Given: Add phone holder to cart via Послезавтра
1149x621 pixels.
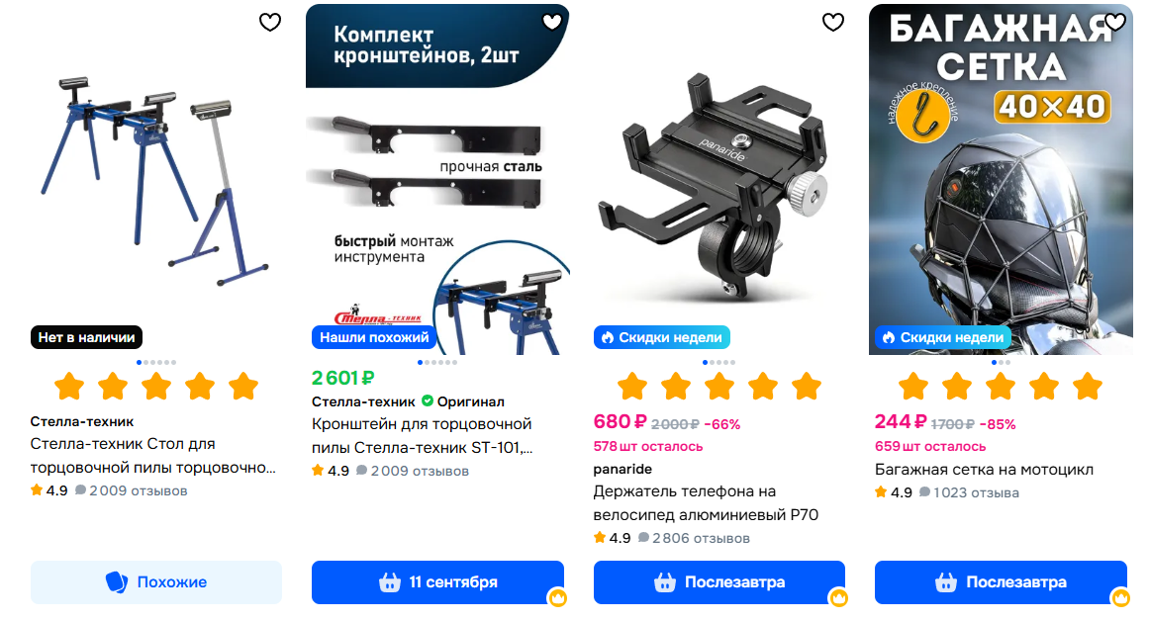Looking at the screenshot, I should click(x=718, y=582).
